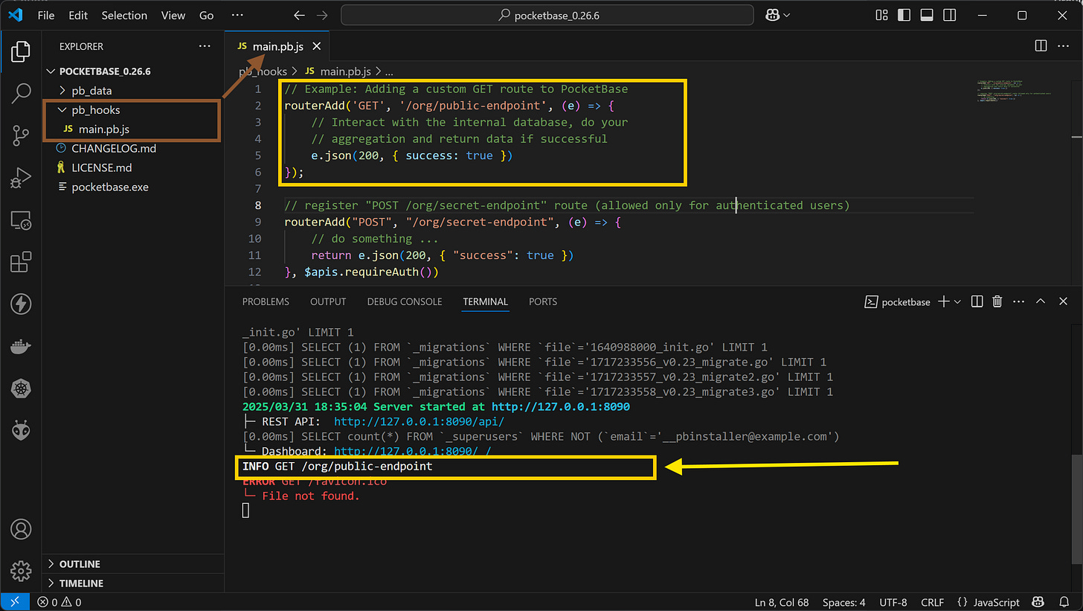Click the pocketbase_0.26.6 command center search box

pos(547,15)
